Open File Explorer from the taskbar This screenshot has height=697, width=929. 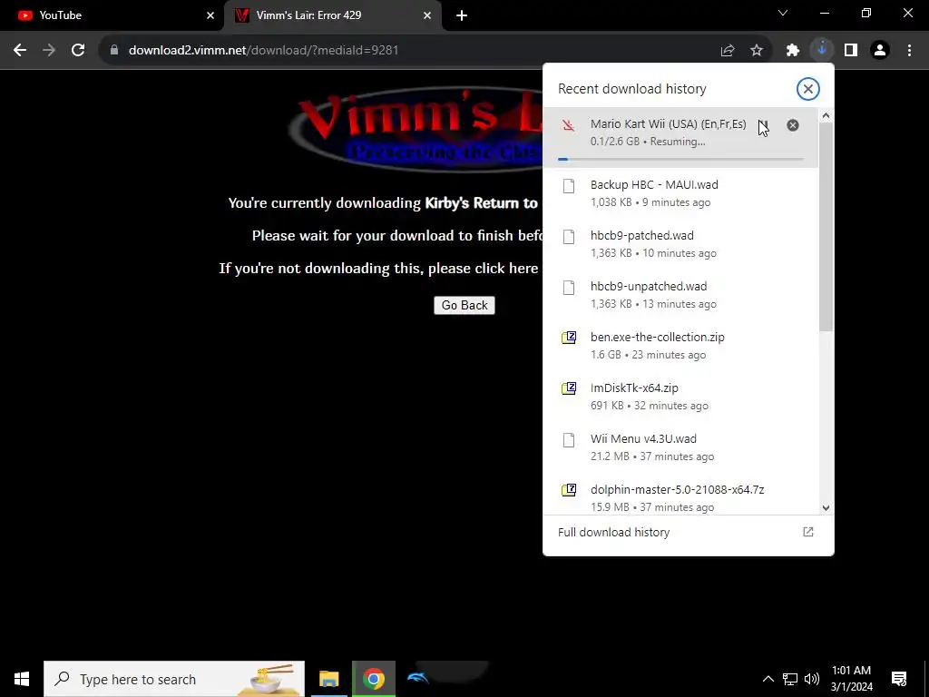(328, 679)
